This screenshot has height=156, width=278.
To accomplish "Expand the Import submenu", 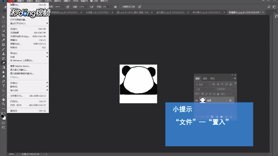I will (28, 90).
